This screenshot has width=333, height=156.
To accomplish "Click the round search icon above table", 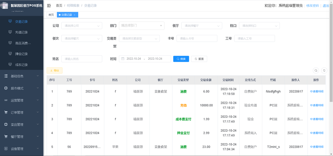I will pos(316,71).
